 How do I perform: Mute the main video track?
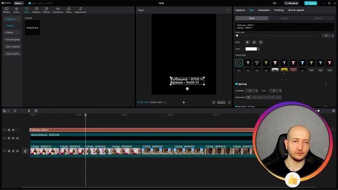tap(17, 151)
